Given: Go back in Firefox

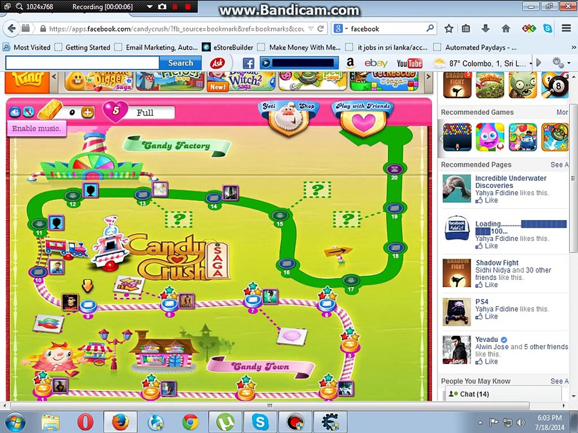Looking at the screenshot, I should (12, 28).
